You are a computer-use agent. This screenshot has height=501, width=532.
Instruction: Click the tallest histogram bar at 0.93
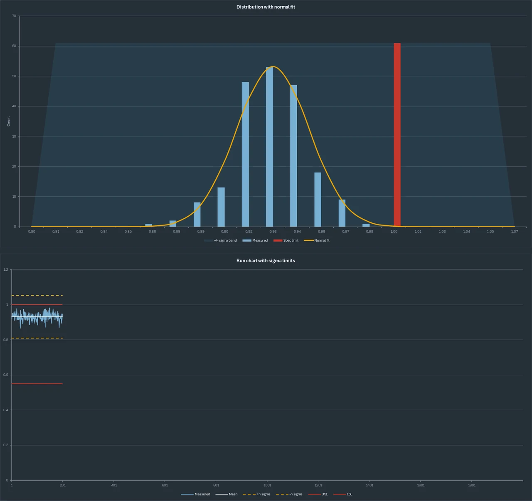point(270,147)
